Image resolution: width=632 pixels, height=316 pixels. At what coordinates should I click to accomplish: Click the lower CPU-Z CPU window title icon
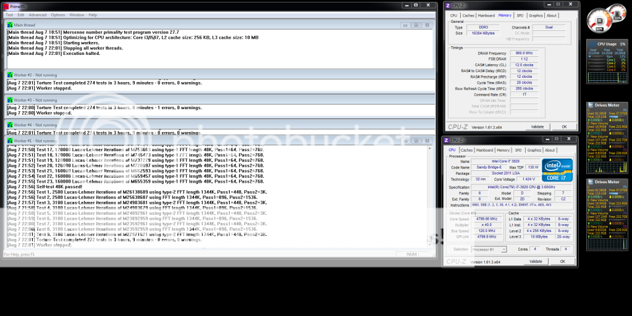[446, 140]
